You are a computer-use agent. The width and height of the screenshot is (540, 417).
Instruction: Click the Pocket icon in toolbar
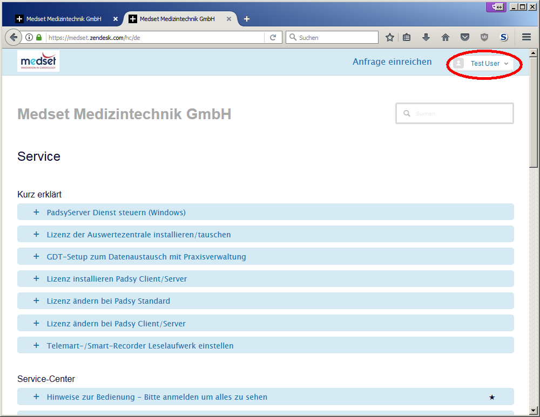tap(464, 37)
